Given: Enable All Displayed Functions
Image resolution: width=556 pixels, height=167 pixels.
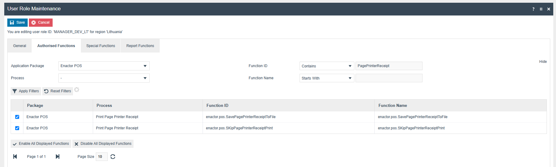Looking at the screenshot, I should click(41, 144).
